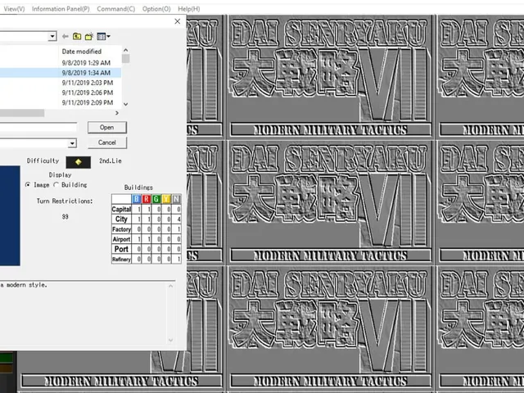Expand the Look in folder dropdown
The height and width of the screenshot is (393, 524).
tap(52, 36)
